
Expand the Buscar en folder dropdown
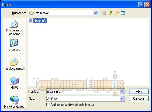(x=96, y=13)
